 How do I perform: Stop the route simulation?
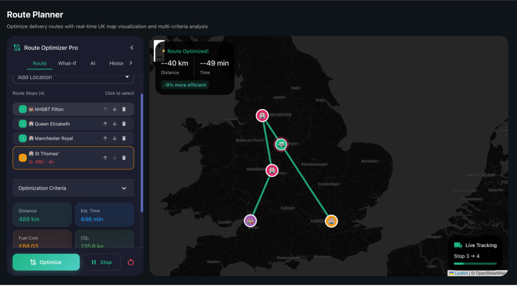[102, 262]
